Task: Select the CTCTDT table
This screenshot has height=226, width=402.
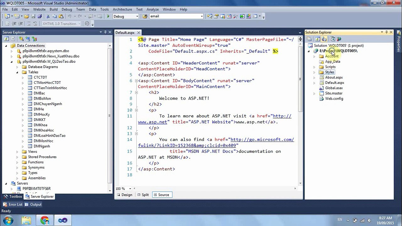Action: pos(40,78)
